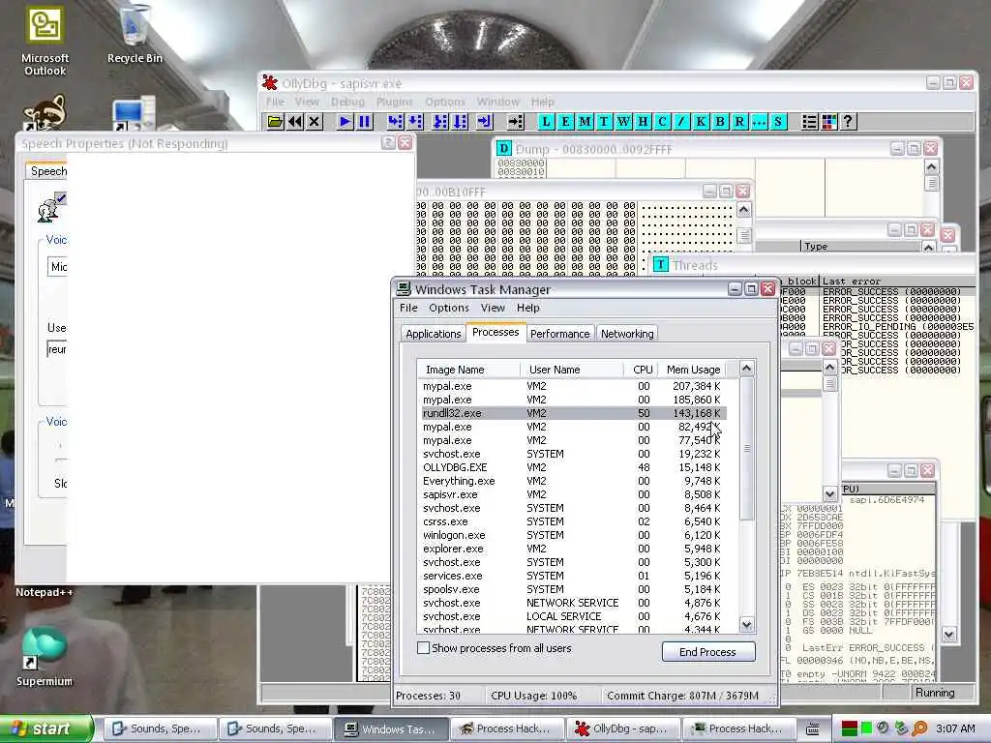Image resolution: width=991 pixels, height=743 pixels.
Task: Click the Open file icon in OllyDbg toolbar
Action: point(275,121)
